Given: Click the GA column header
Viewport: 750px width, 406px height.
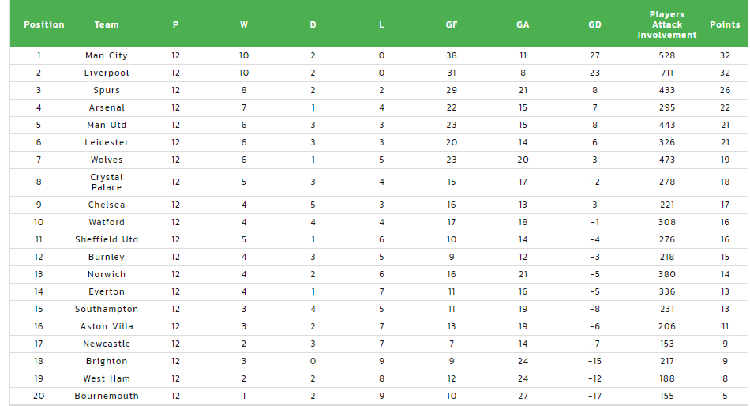Looking at the screenshot, I should click(523, 24).
